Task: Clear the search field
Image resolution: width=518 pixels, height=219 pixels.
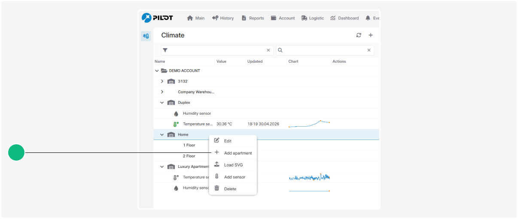Action: point(369,50)
